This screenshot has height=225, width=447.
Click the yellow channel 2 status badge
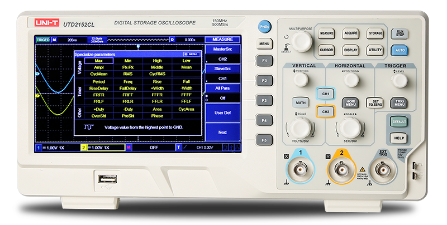(x=83, y=148)
